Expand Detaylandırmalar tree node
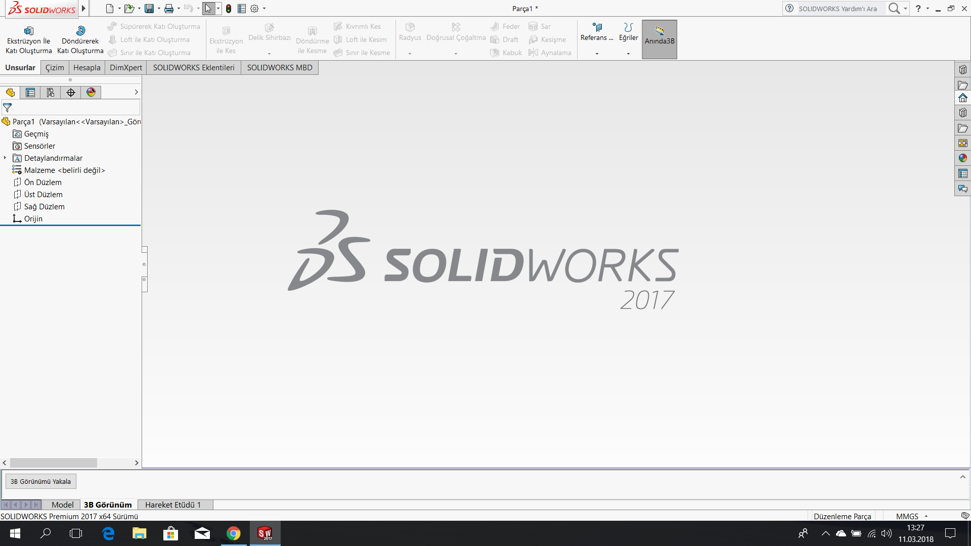The image size is (971, 546). pos(5,158)
